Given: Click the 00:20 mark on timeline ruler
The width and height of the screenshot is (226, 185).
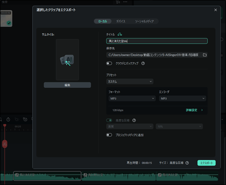Looking at the screenshot, I should point(18,126).
